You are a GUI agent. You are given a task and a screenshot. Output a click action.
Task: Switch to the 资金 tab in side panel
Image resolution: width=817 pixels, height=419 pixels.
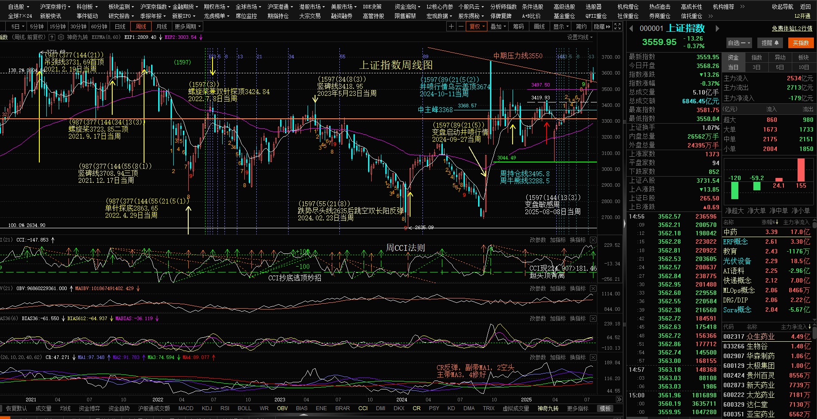coord(733,57)
